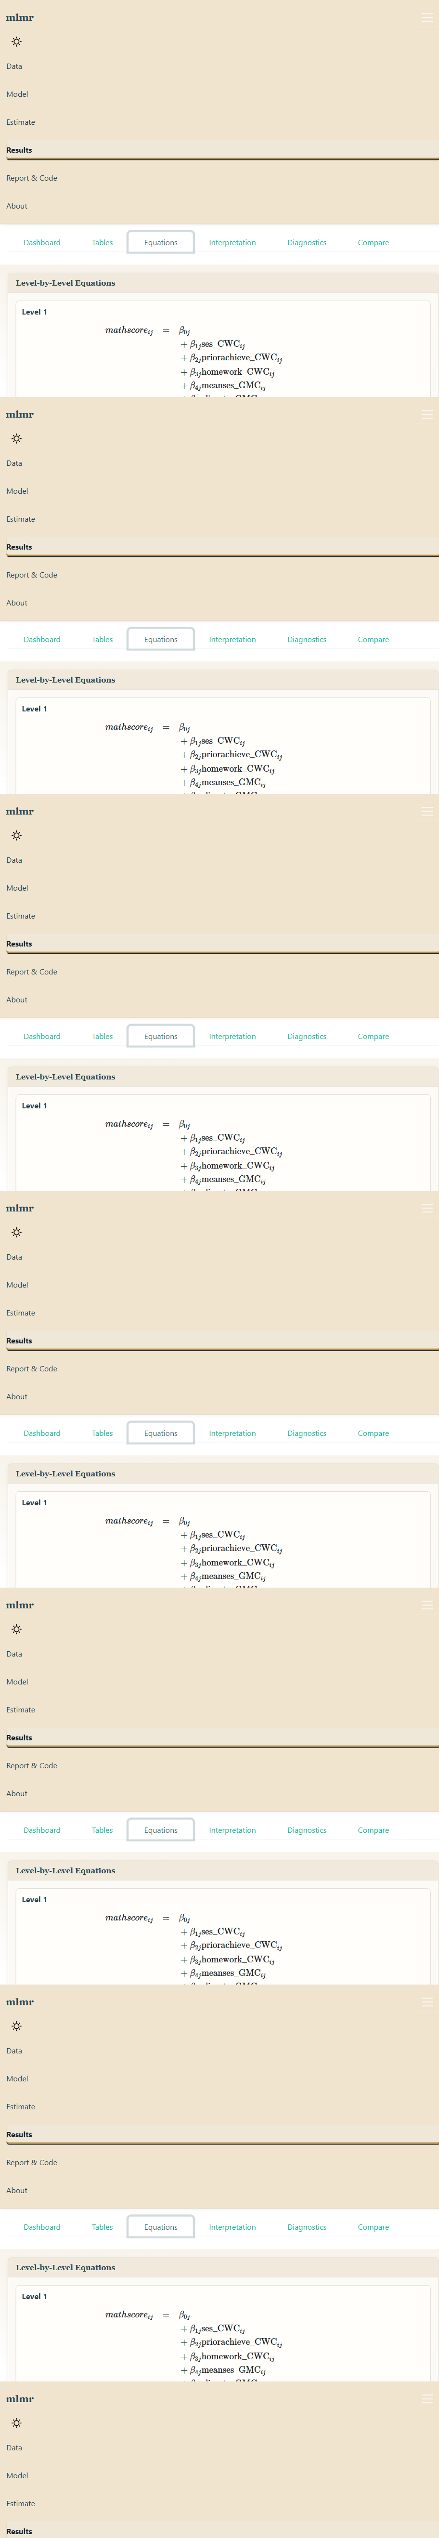Switch to Interpretation tab in topmost page copy
Viewport: 439px width, 2538px height.
232,242
